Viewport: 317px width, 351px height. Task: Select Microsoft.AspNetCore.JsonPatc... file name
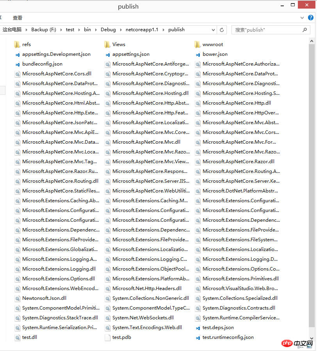tap(60, 123)
